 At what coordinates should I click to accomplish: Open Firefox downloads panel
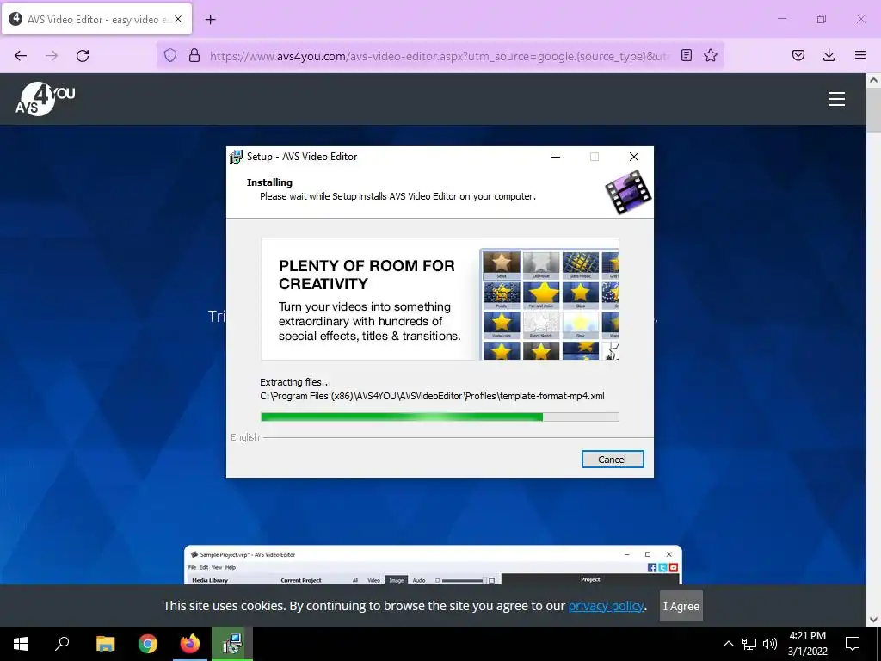click(x=829, y=55)
